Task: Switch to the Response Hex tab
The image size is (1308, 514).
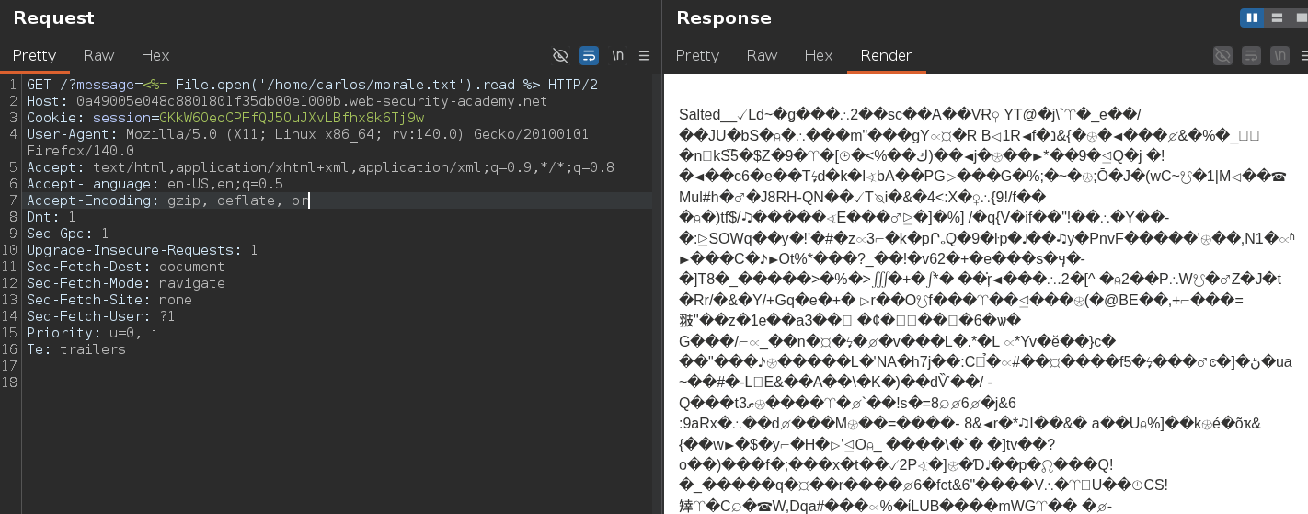Action: tap(819, 55)
